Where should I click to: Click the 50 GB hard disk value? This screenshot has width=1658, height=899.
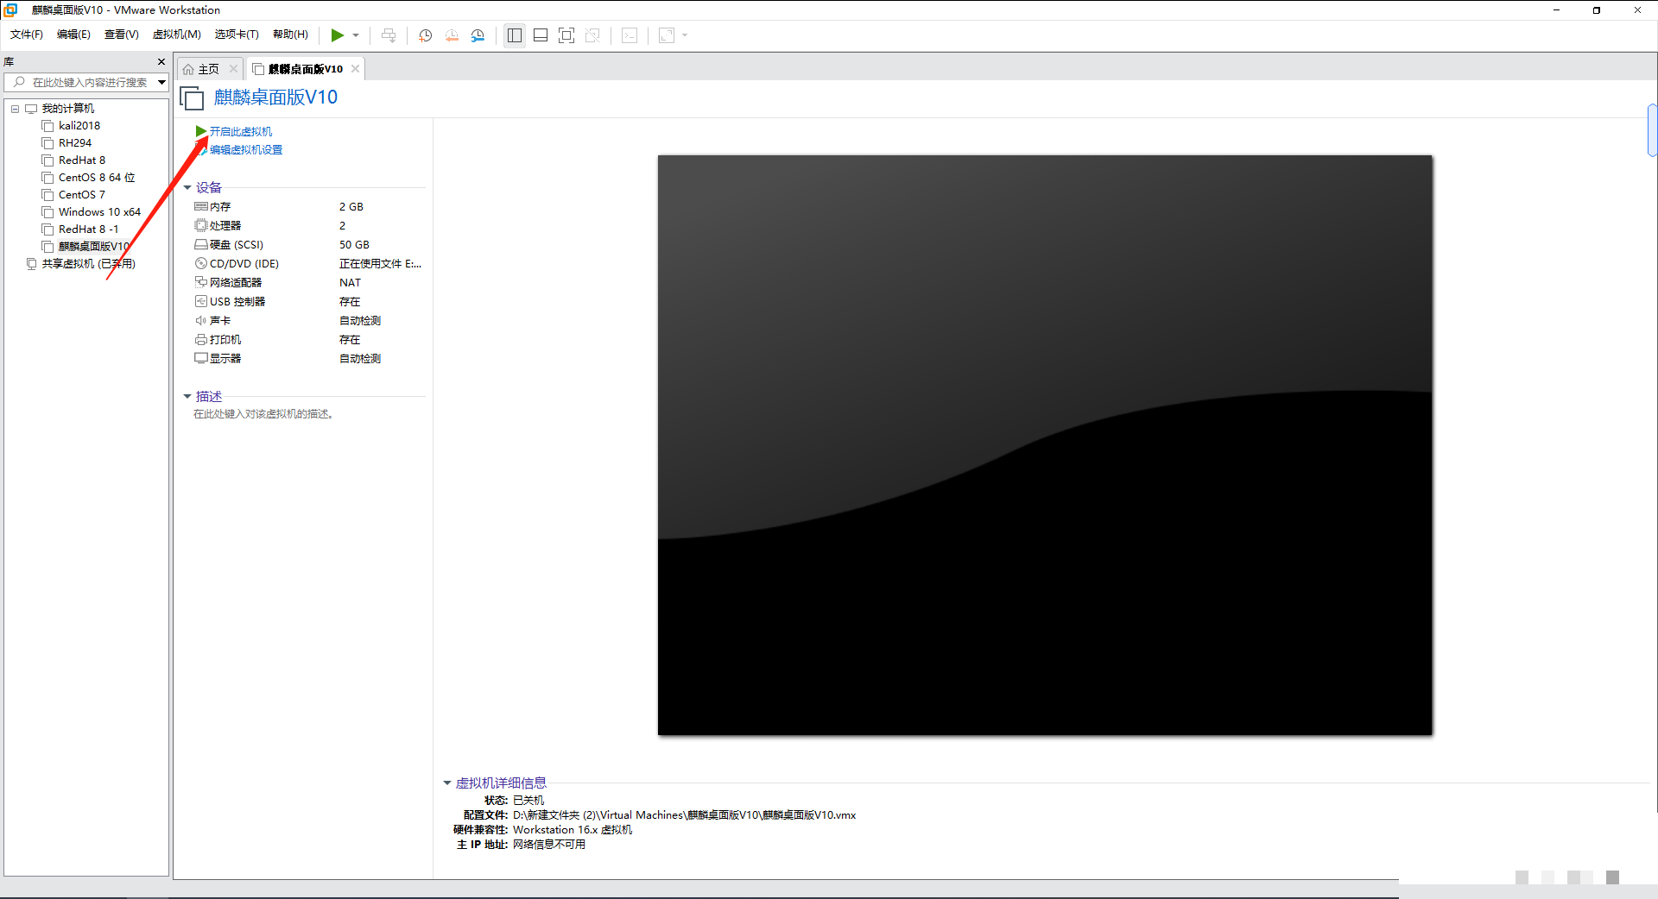[x=354, y=245]
